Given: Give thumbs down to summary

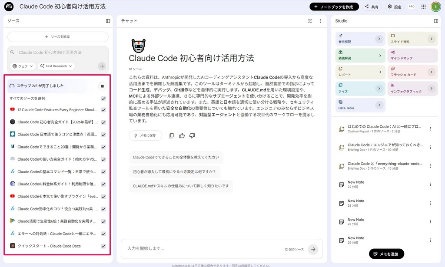Looking at the screenshot, I should 192,136.
